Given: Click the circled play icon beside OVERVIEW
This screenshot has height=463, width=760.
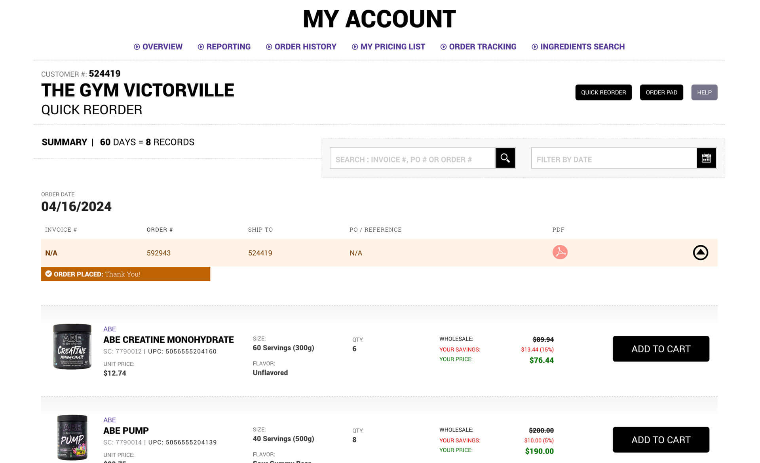Looking at the screenshot, I should (x=137, y=46).
